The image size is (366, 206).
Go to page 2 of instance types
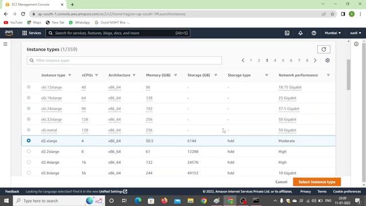pos(259,60)
